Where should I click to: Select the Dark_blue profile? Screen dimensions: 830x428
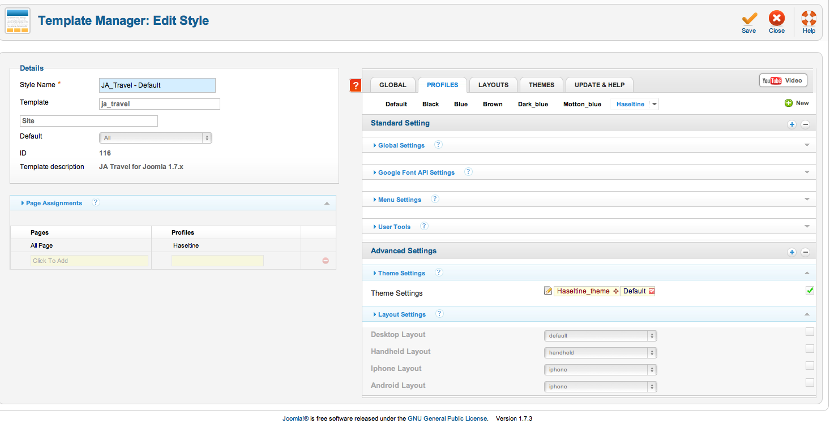pos(533,104)
